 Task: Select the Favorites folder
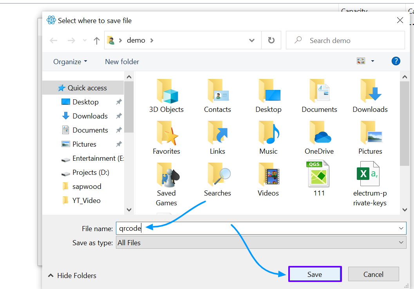coord(166,138)
